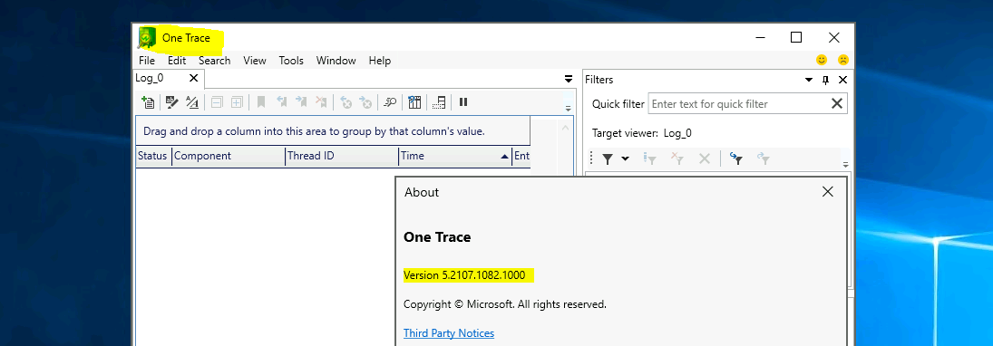Viewport: 993px width, 346px height.
Task: Open filter toolbar overflow options arrow
Action: [x=845, y=165]
